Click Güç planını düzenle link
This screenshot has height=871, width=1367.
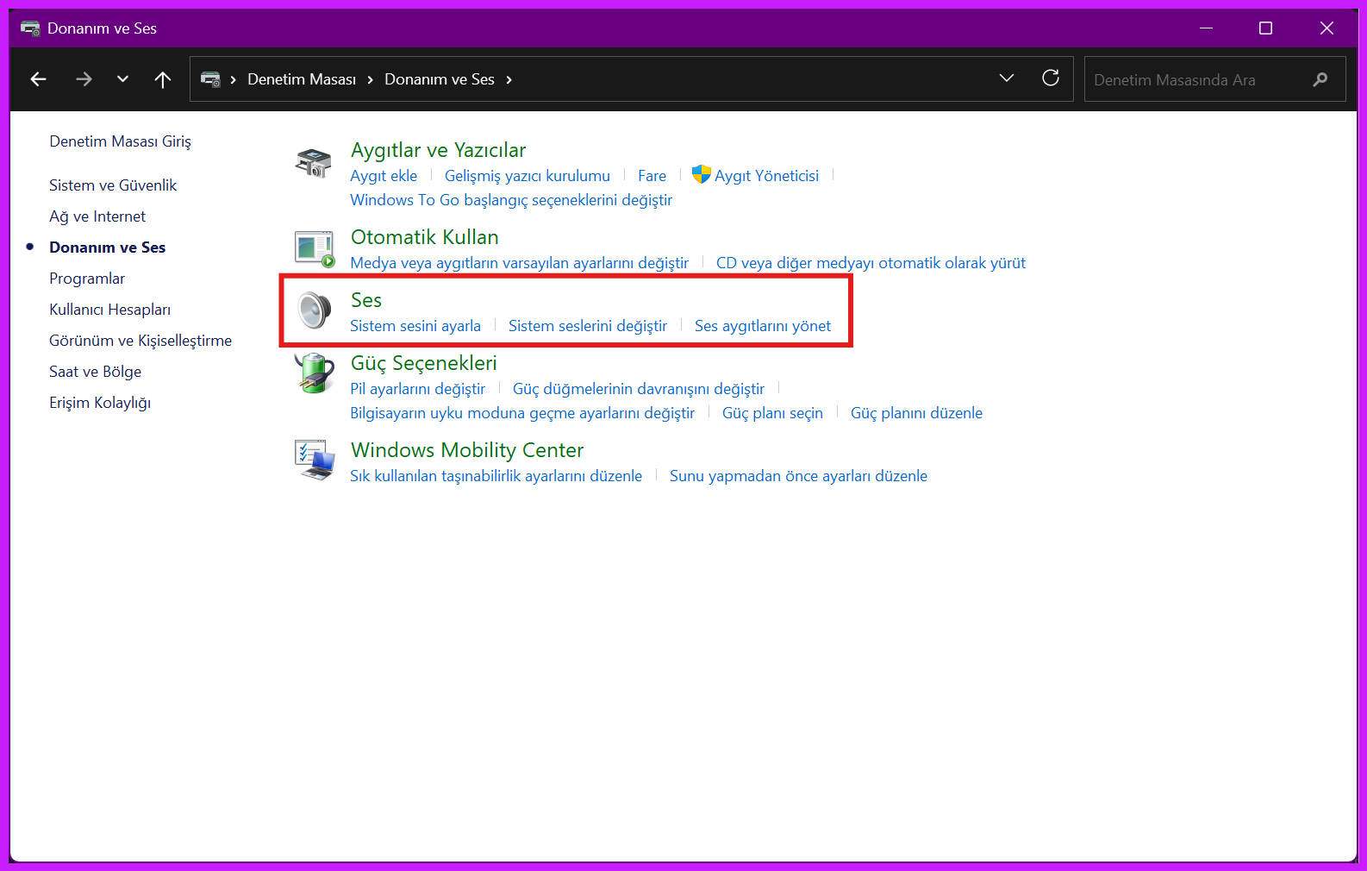[x=916, y=413]
